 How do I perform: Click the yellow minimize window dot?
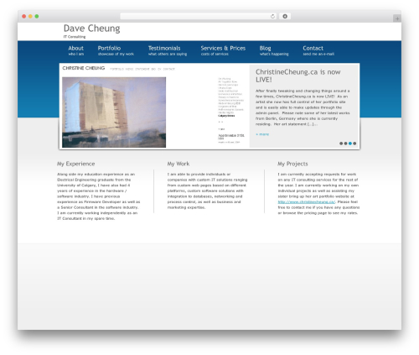pyautogui.click(x=30, y=16)
